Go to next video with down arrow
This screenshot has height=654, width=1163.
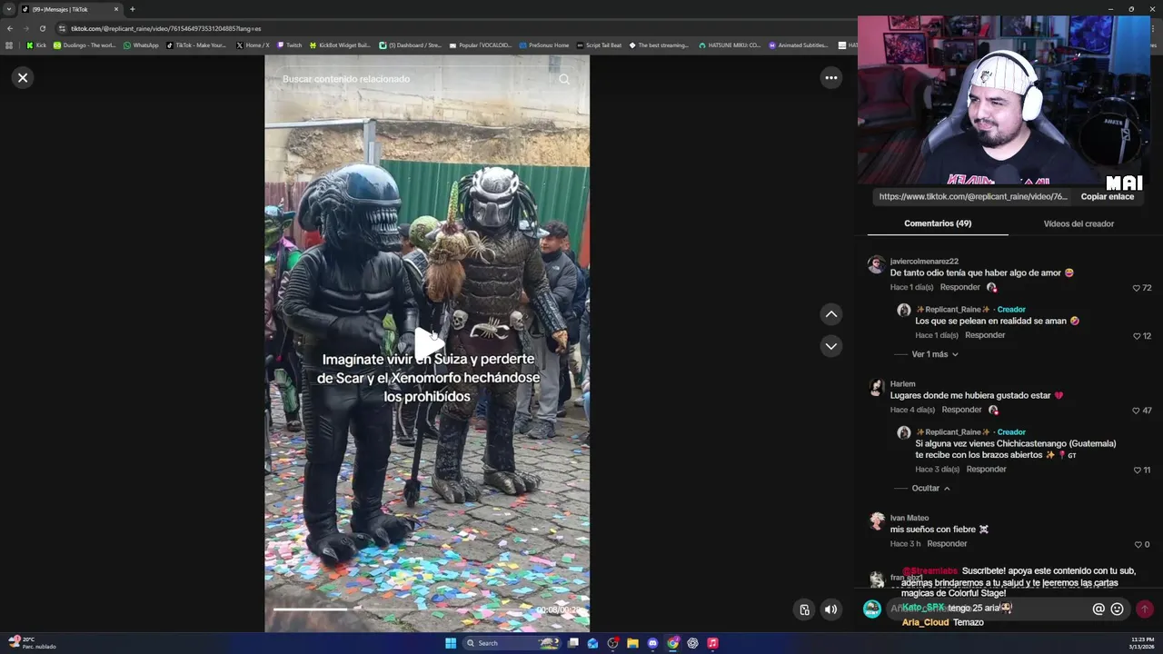[830, 346]
